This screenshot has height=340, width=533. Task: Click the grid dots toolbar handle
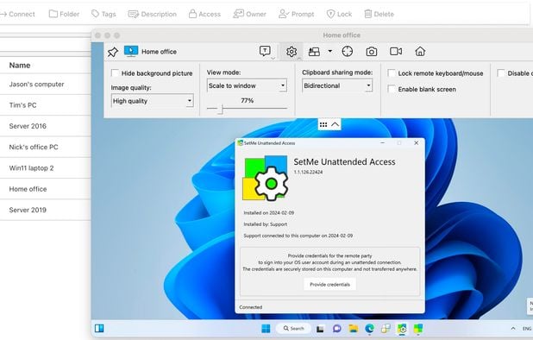[323, 125]
